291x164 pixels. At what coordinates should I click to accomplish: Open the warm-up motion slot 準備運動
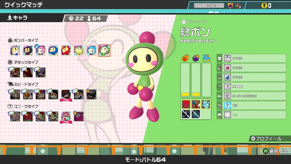tap(252, 87)
